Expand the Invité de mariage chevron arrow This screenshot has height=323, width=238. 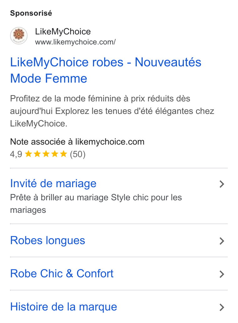[x=222, y=184]
